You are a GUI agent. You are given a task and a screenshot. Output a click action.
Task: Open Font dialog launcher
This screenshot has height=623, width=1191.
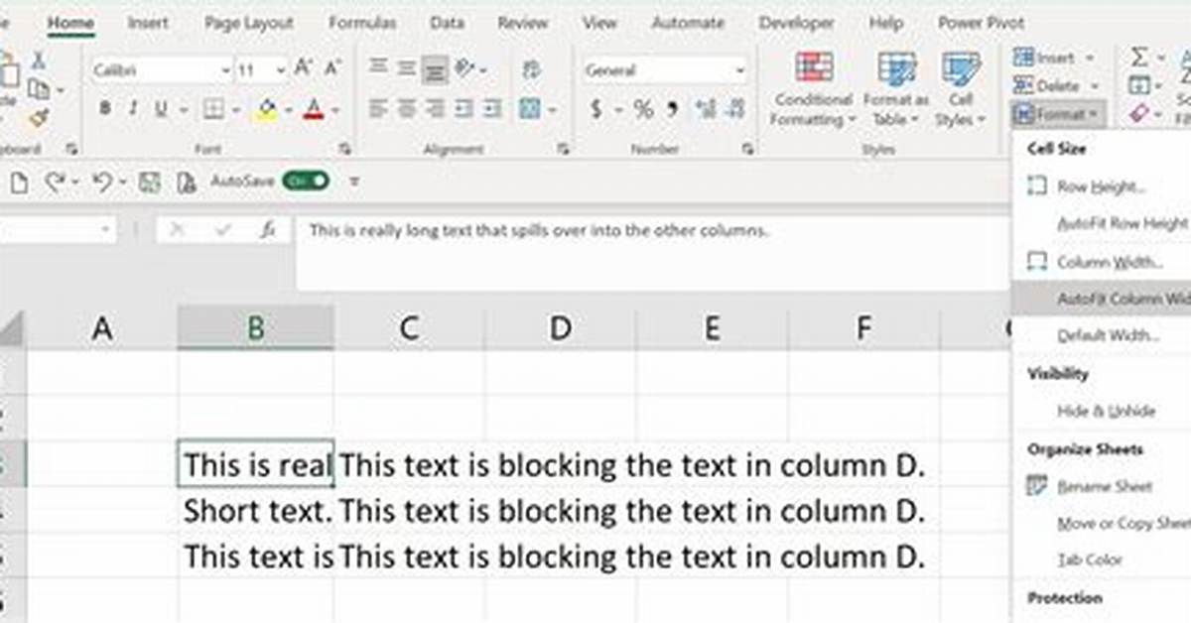(344, 149)
